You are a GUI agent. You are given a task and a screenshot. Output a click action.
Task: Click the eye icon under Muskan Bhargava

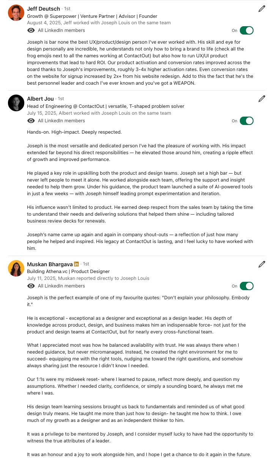tap(31, 286)
